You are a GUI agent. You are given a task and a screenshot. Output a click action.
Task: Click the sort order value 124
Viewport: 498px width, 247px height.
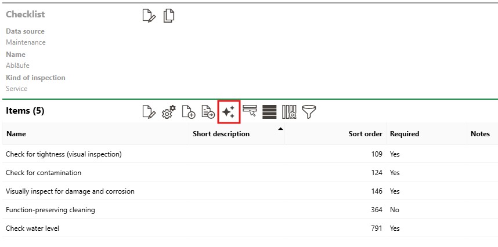[x=377, y=172]
